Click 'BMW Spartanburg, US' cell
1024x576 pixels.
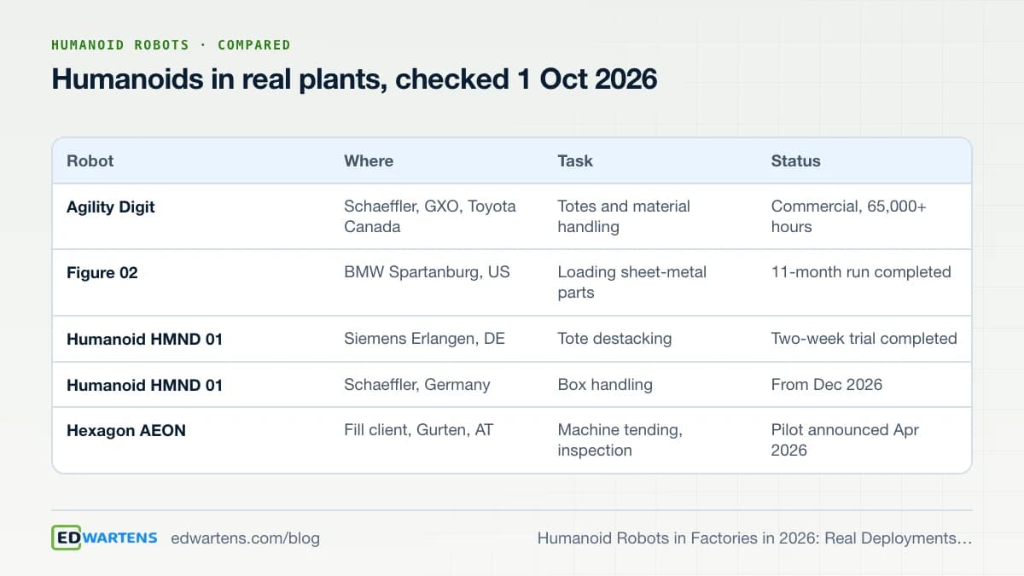tap(427, 272)
